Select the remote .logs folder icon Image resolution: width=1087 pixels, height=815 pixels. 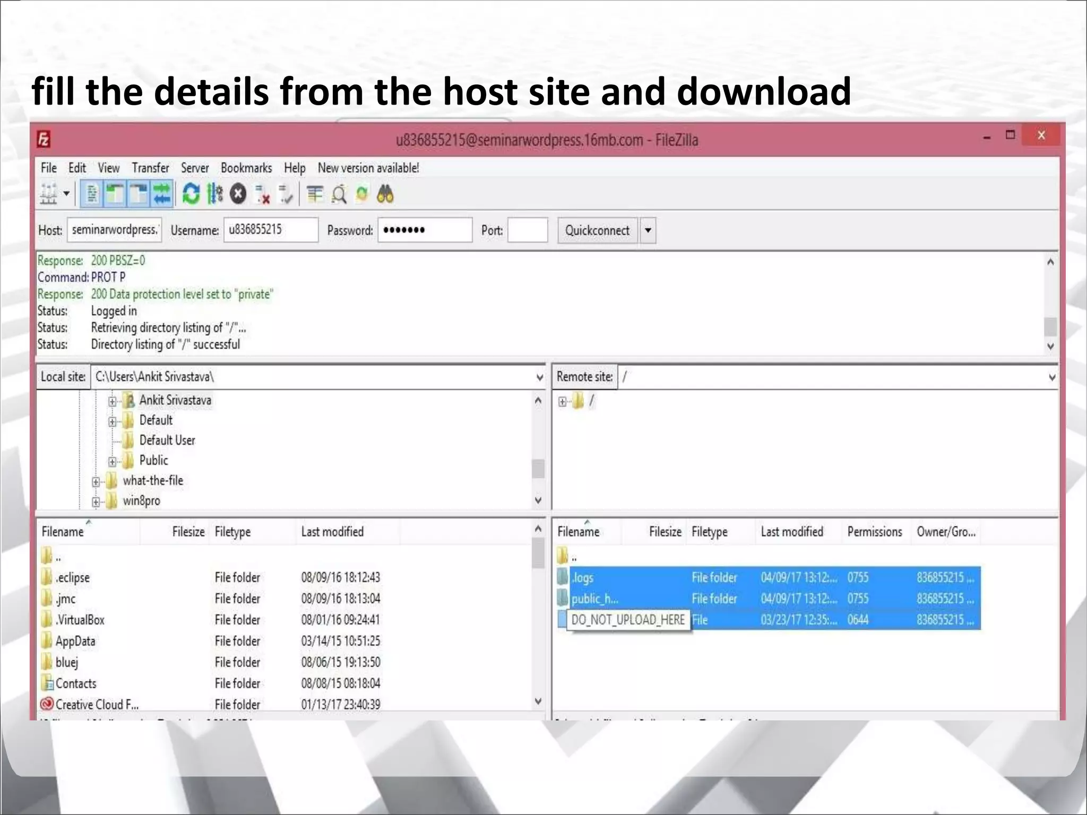pyautogui.click(x=563, y=577)
